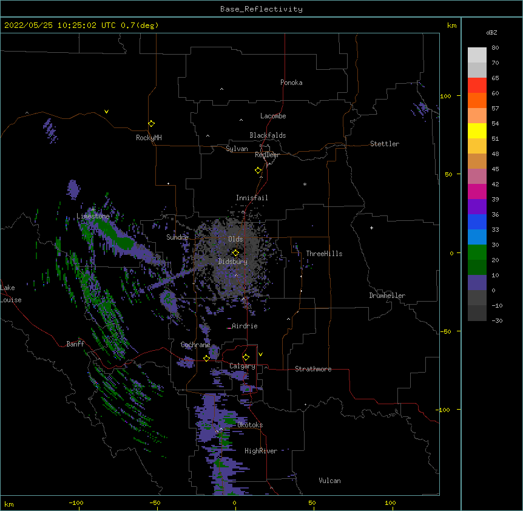Click the red 65 dBZ legend swatch
The width and height of the screenshot is (523, 511).
(x=477, y=86)
